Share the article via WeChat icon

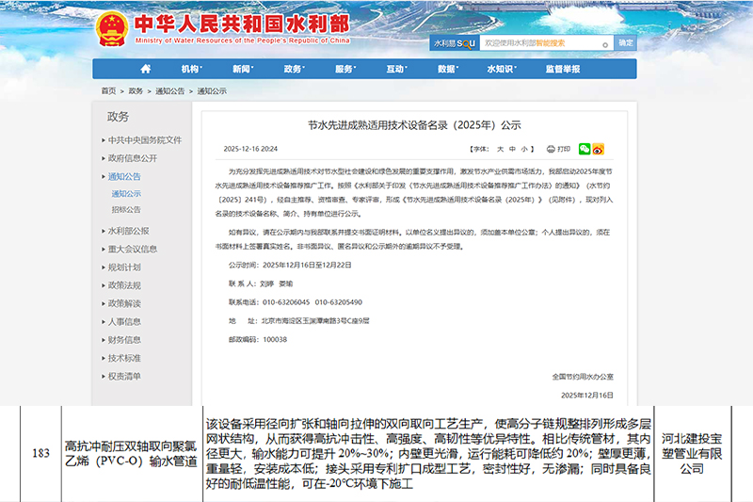click(x=584, y=149)
